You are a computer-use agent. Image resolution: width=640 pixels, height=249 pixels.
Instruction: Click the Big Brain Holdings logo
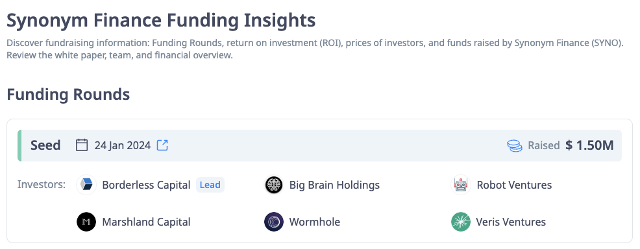[x=274, y=185]
